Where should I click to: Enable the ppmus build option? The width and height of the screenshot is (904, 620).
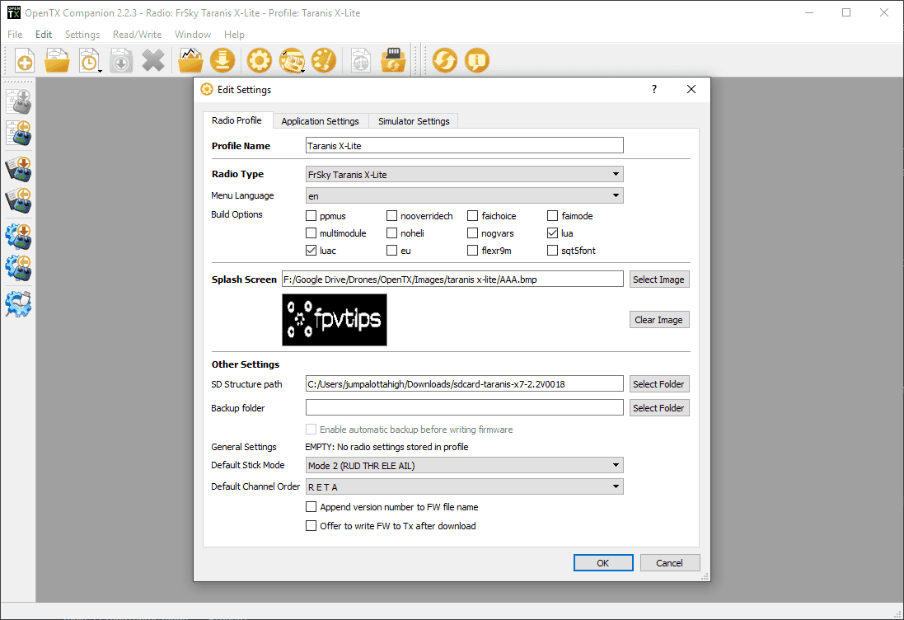click(311, 216)
